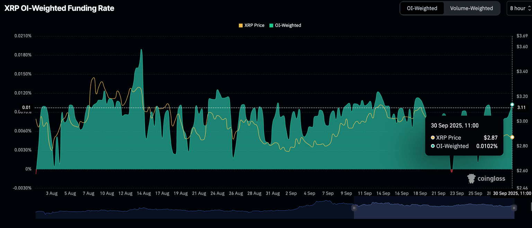Click the XRP OI-Weighted Funding Rate title
The width and height of the screenshot is (532, 228).
click(x=59, y=8)
